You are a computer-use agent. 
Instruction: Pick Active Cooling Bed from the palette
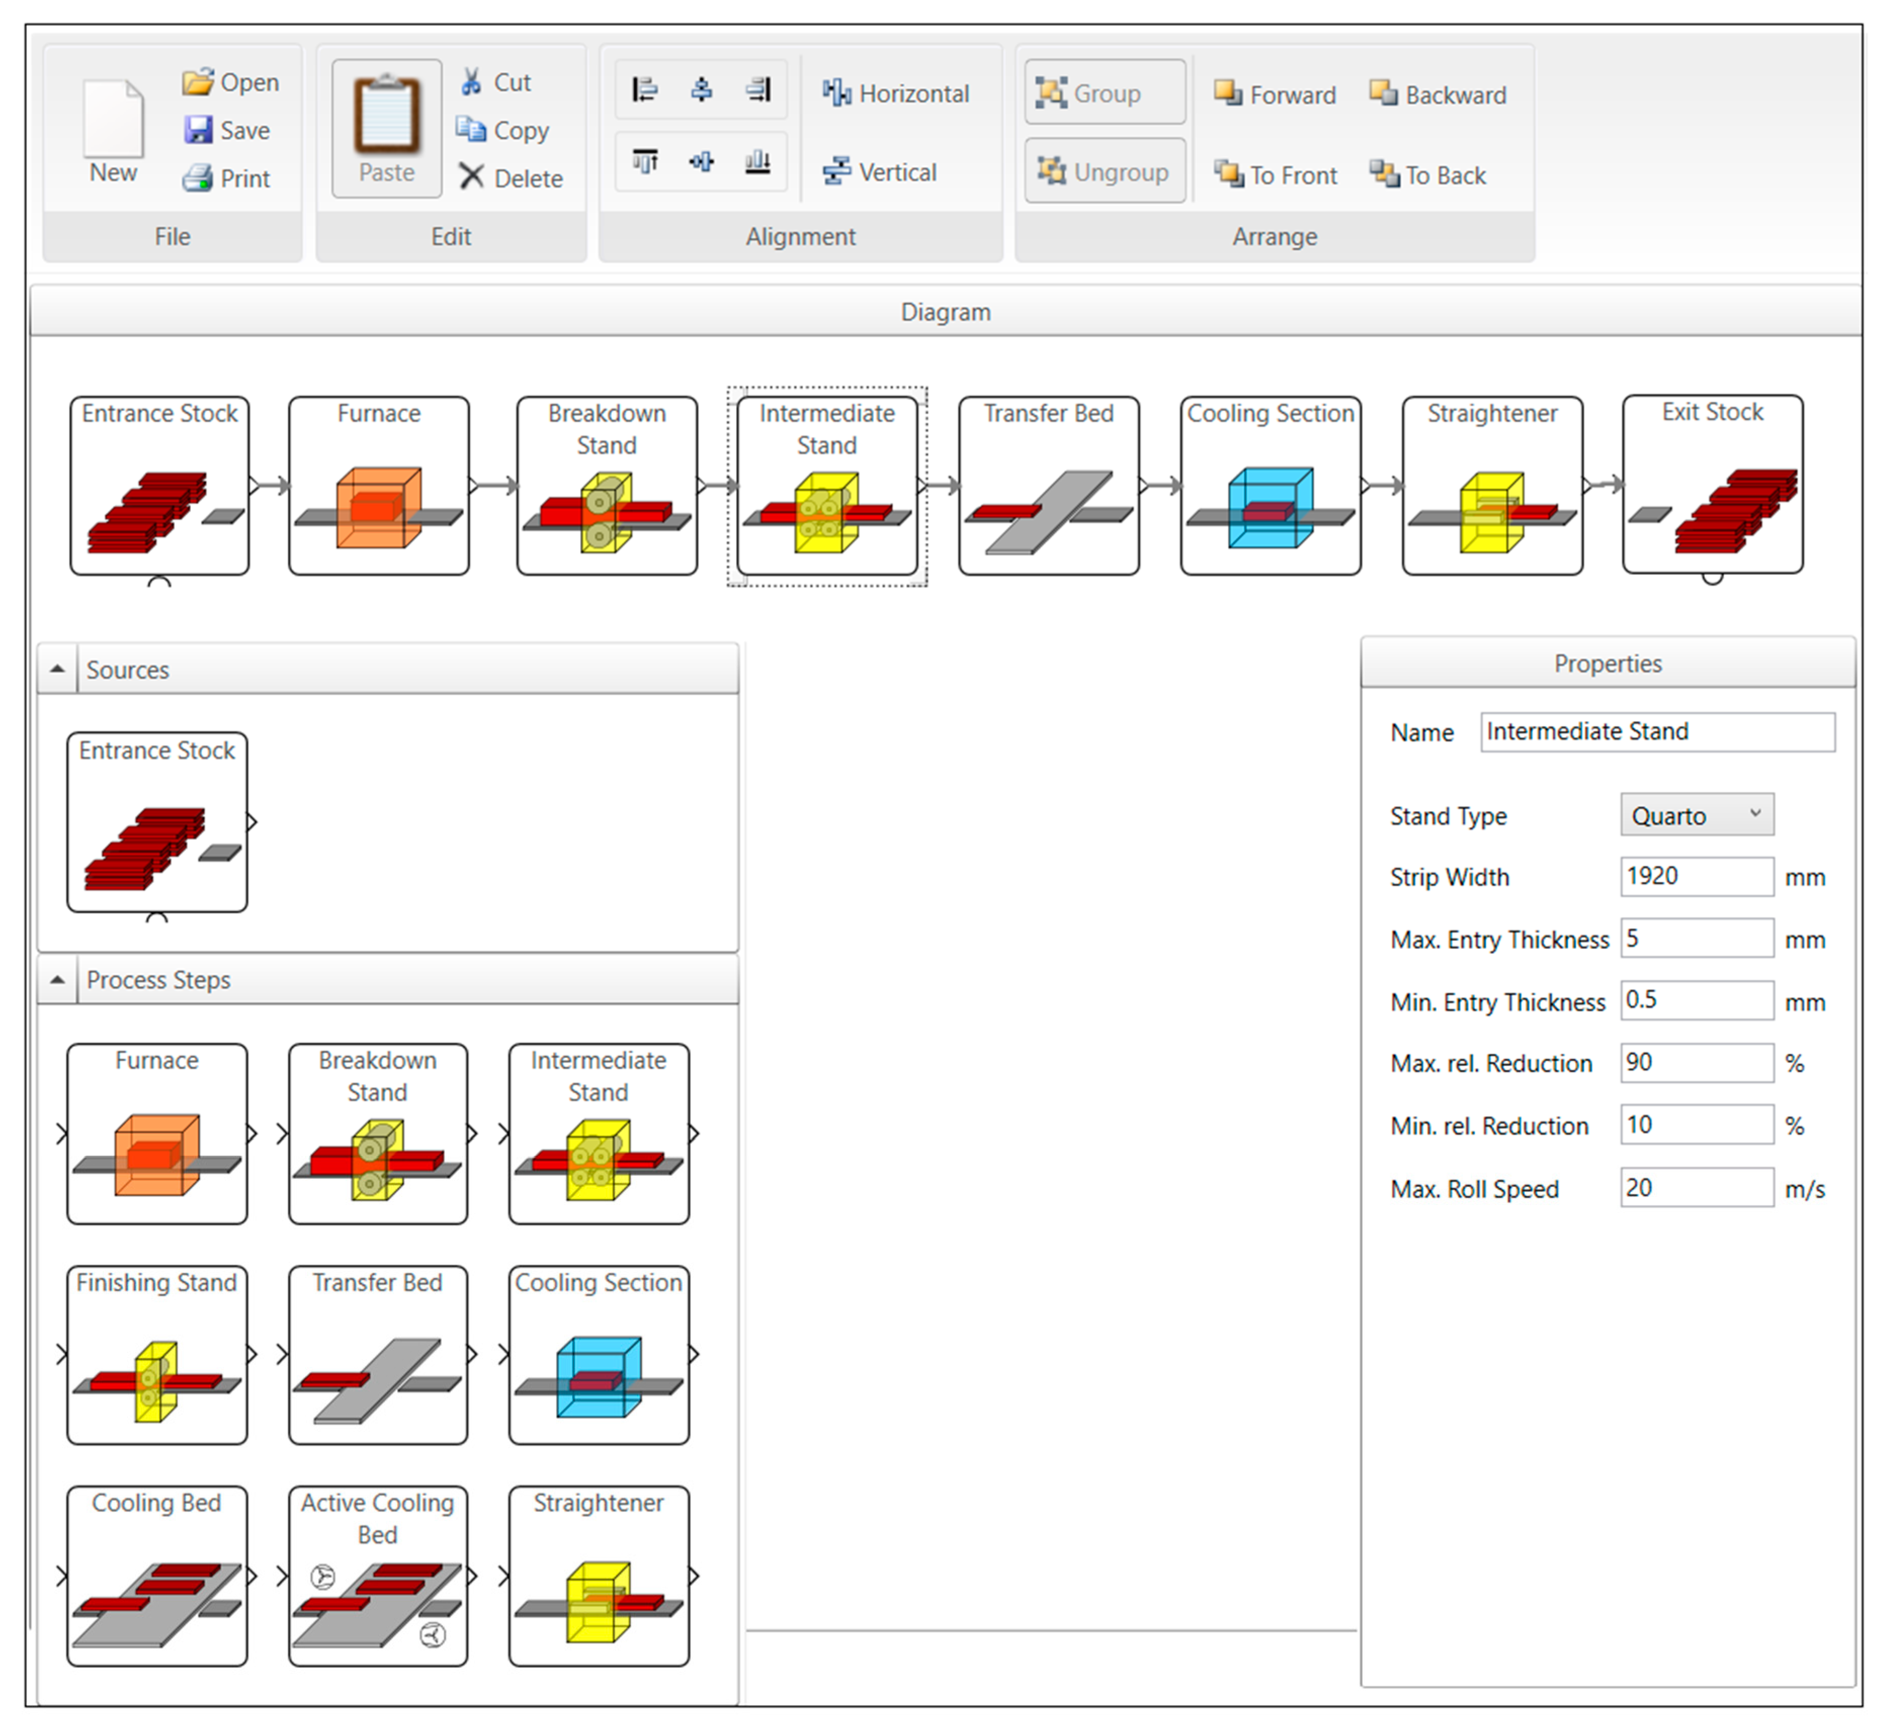tap(377, 1575)
